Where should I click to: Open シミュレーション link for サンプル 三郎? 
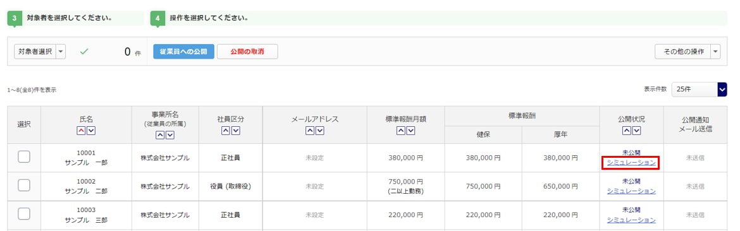tap(631, 220)
